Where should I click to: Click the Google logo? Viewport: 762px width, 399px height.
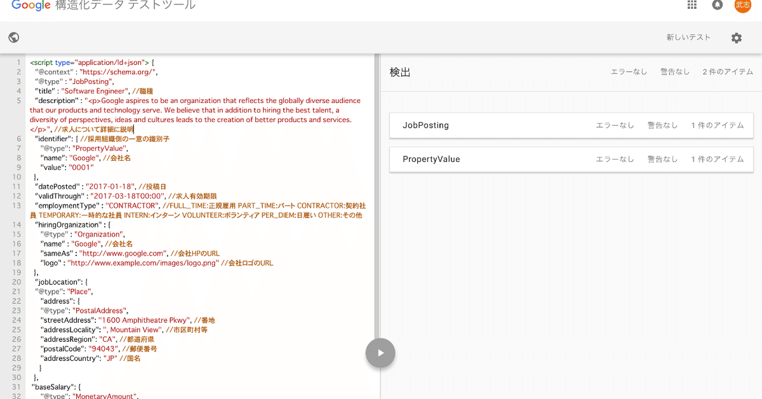tap(31, 5)
